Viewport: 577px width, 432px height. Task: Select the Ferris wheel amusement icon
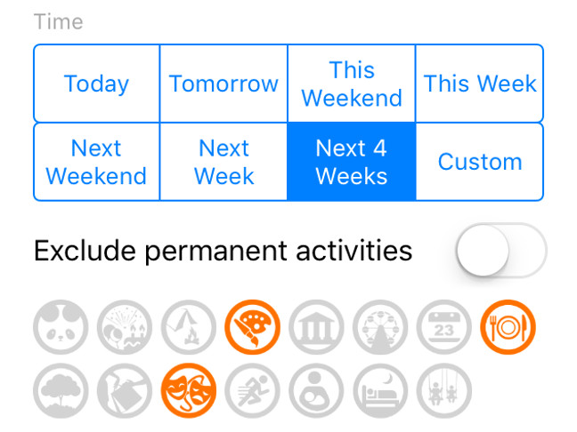pos(380,327)
